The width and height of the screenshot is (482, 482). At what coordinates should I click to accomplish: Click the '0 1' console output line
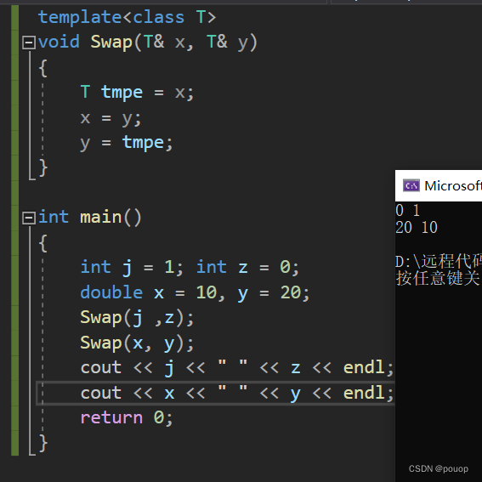click(x=407, y=211)
